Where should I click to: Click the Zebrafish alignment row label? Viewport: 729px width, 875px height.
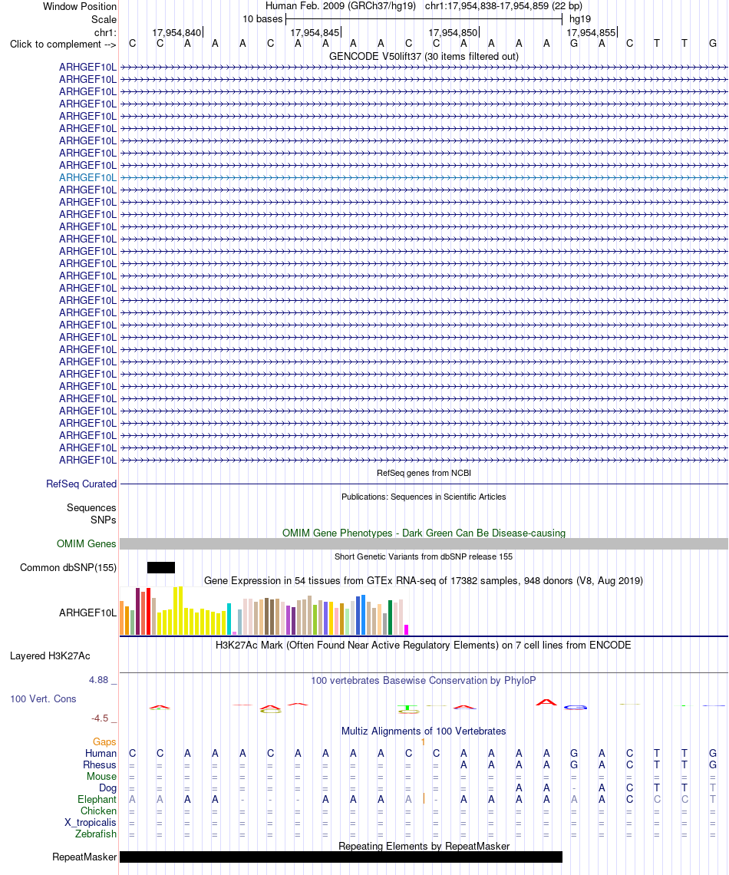(x=96, y=834)
